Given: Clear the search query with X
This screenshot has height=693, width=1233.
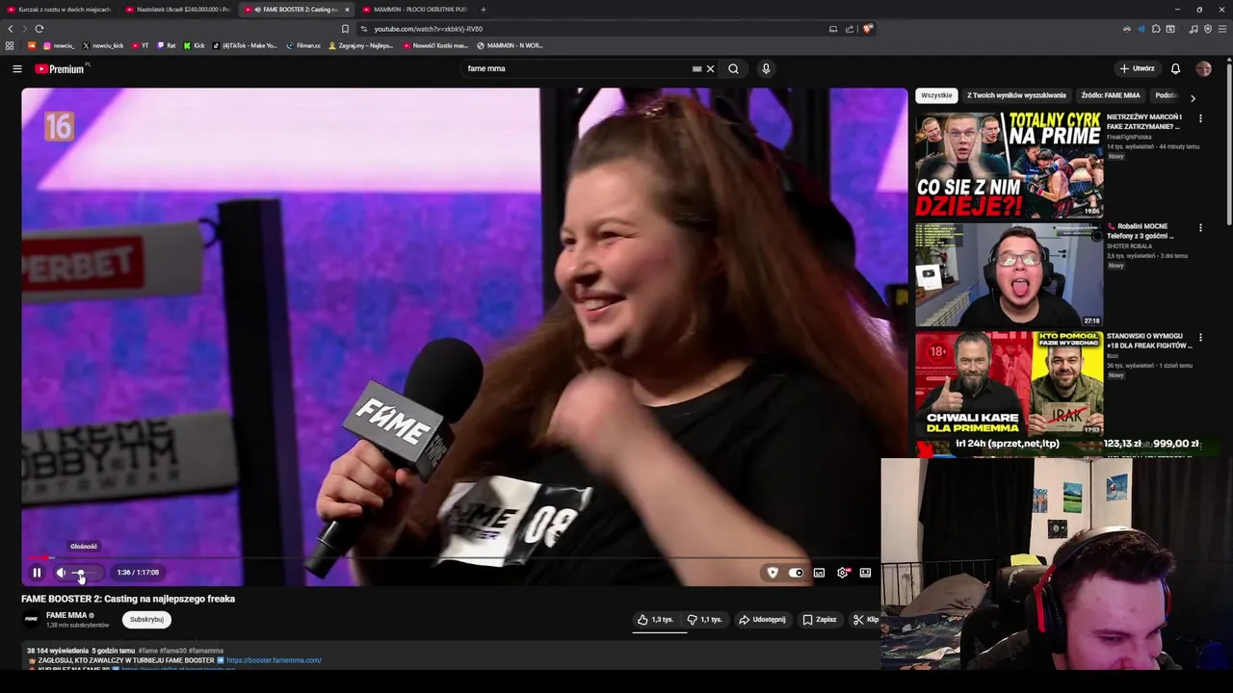Looking at the screenshot, I should [711, 68].
